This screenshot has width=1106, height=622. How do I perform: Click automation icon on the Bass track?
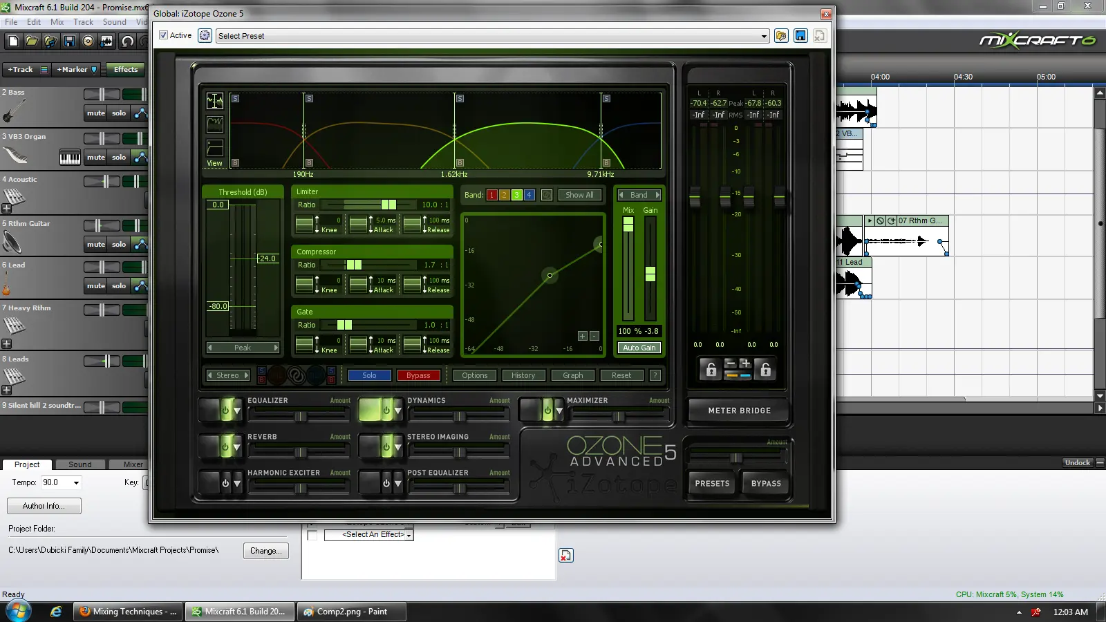point(140,113)
